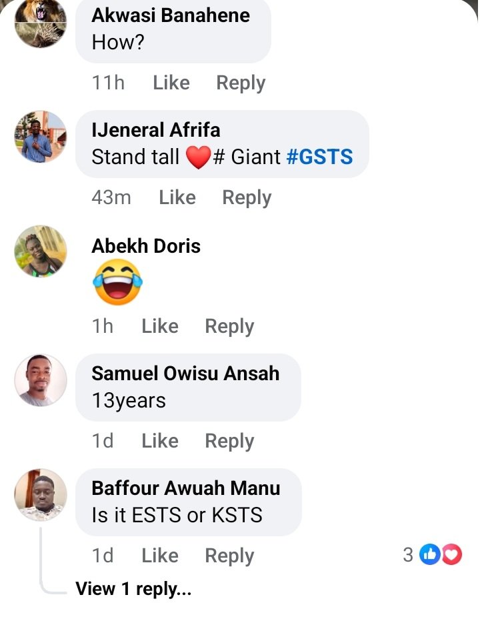Reply to IJeneral Afrifa's Stand tall comment

coord(247,198)
